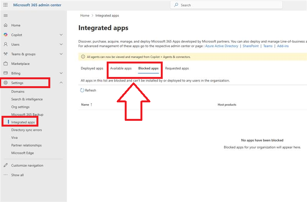Click the Microsoft 365 admin center title
Image resolution: width=307 pixels, height=202 pixels.
pos(37,5)
